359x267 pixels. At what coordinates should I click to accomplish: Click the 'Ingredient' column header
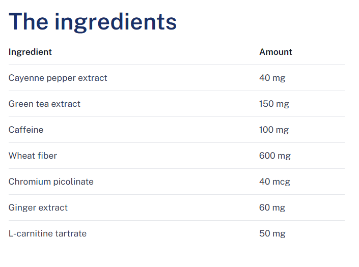30,52
